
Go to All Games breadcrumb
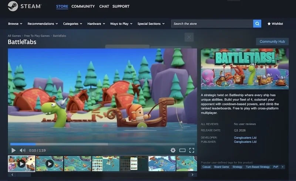click(14, 36)
